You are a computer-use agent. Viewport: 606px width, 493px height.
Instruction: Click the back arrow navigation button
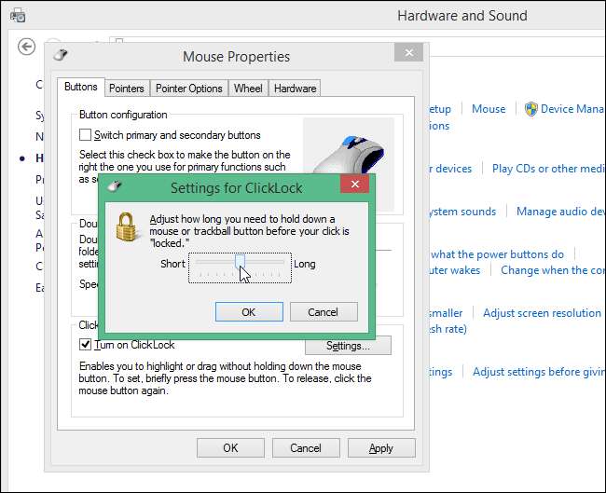tap(27, 47)
